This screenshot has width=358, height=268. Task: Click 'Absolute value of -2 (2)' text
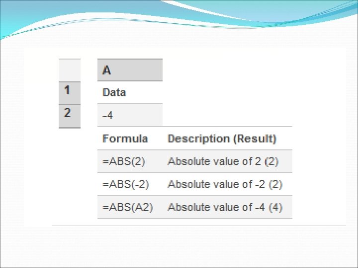(225, 184)
